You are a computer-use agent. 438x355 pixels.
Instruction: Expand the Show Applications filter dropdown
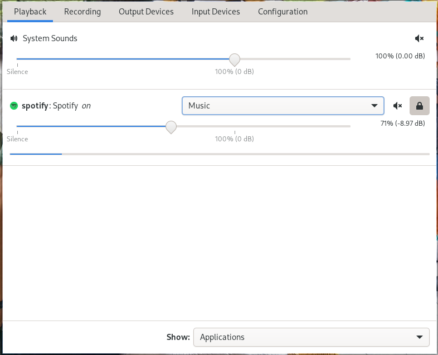[311, 337]
